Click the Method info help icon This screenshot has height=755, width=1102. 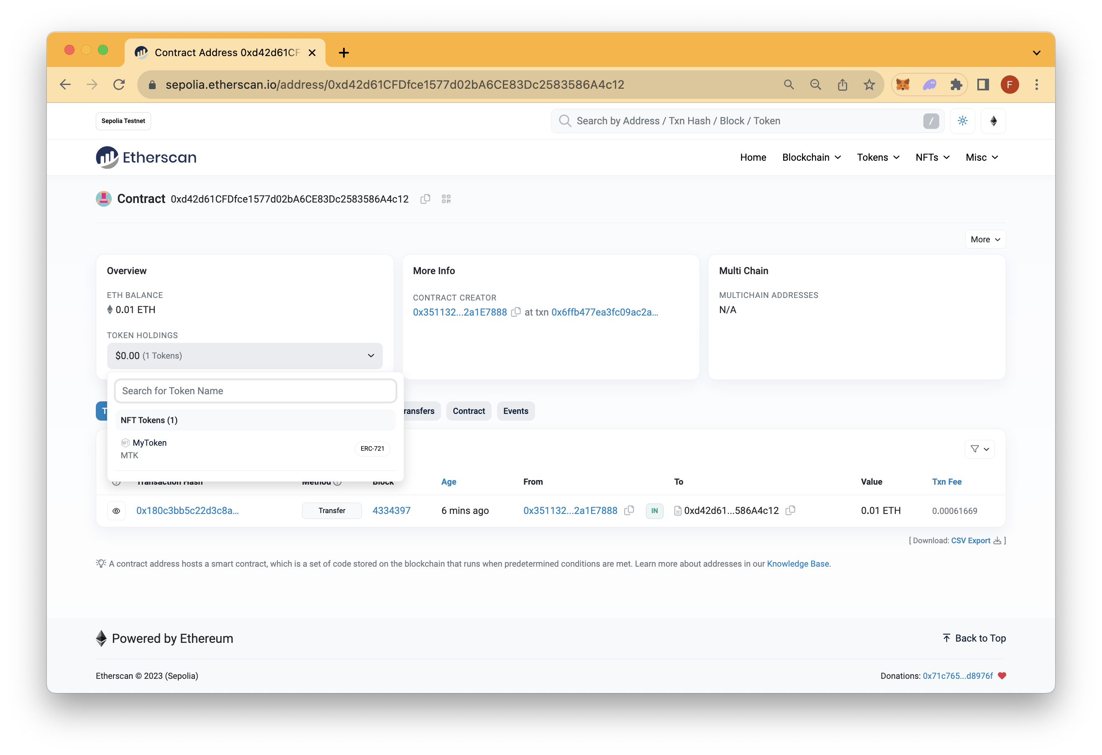click(x=337, y=482)
